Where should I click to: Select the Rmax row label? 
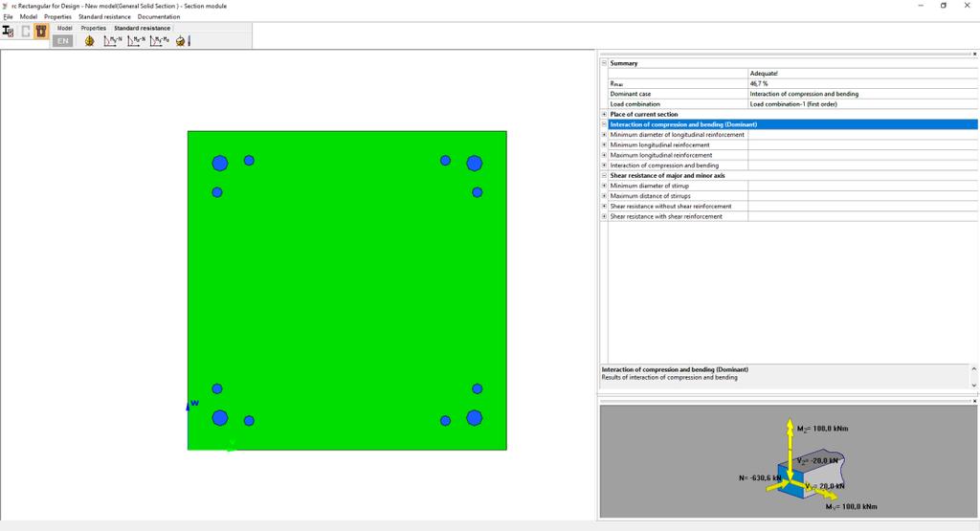616,83
